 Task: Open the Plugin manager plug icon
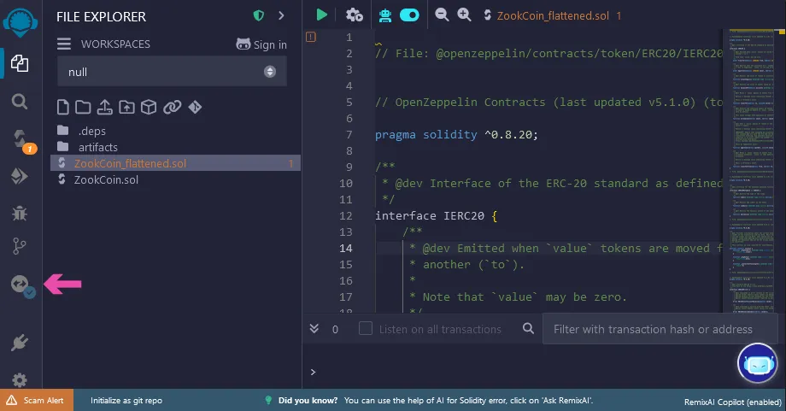tap(20, 343)
